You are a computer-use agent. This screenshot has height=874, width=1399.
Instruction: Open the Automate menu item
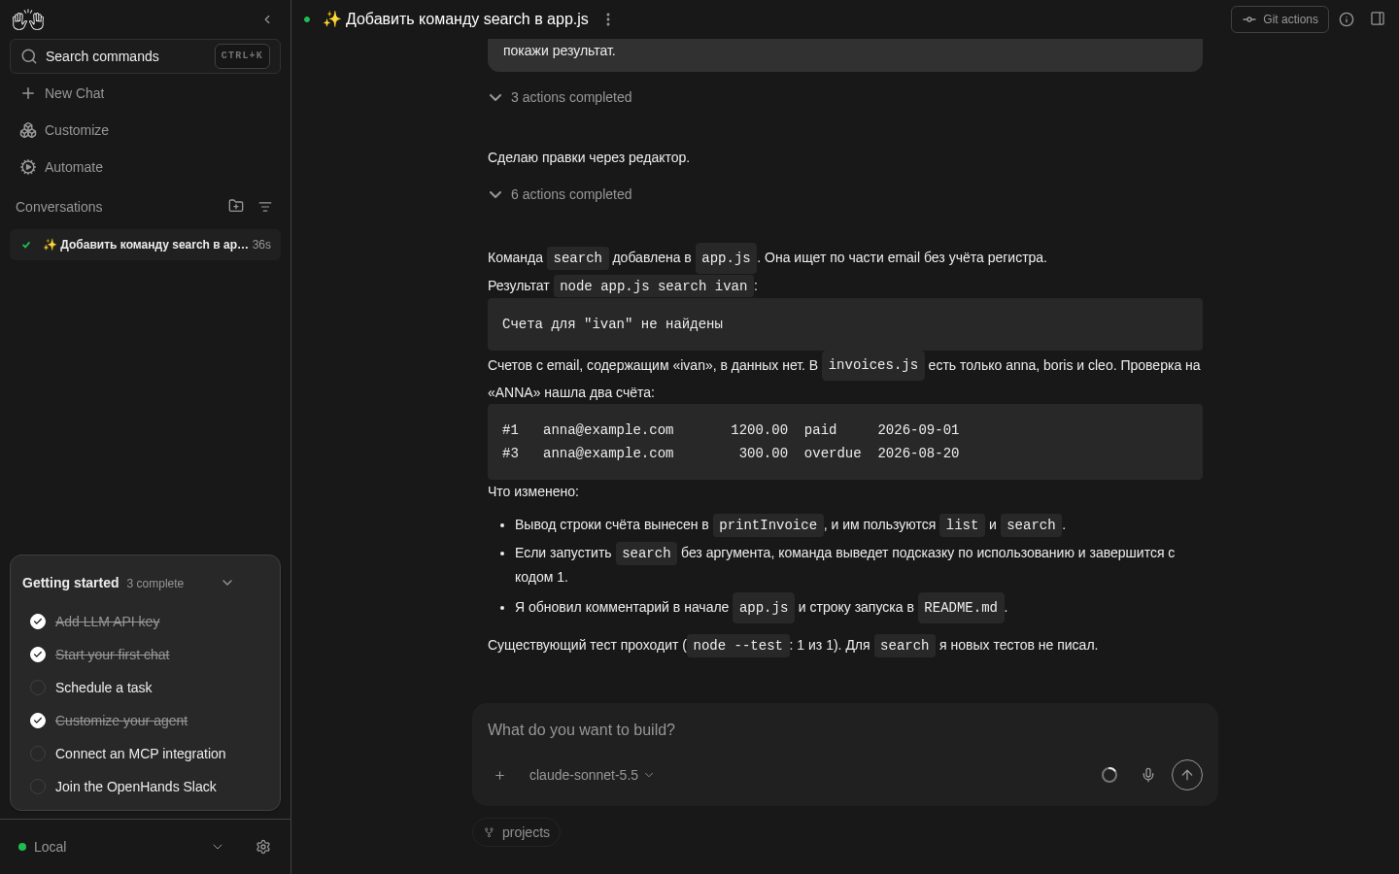point(146,167)
